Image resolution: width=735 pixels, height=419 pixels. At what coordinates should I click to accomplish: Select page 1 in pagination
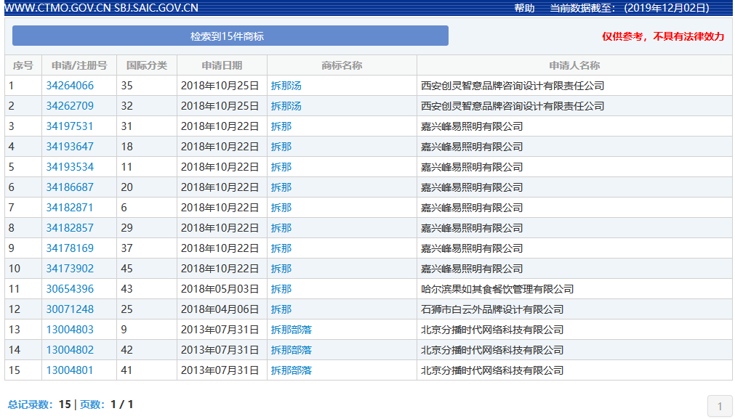[719, 406]
